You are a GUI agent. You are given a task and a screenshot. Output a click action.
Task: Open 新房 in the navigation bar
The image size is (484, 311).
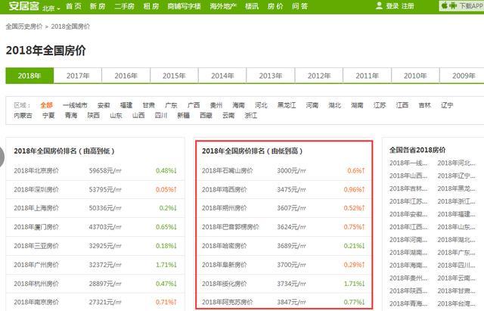[x=98, y=6]
